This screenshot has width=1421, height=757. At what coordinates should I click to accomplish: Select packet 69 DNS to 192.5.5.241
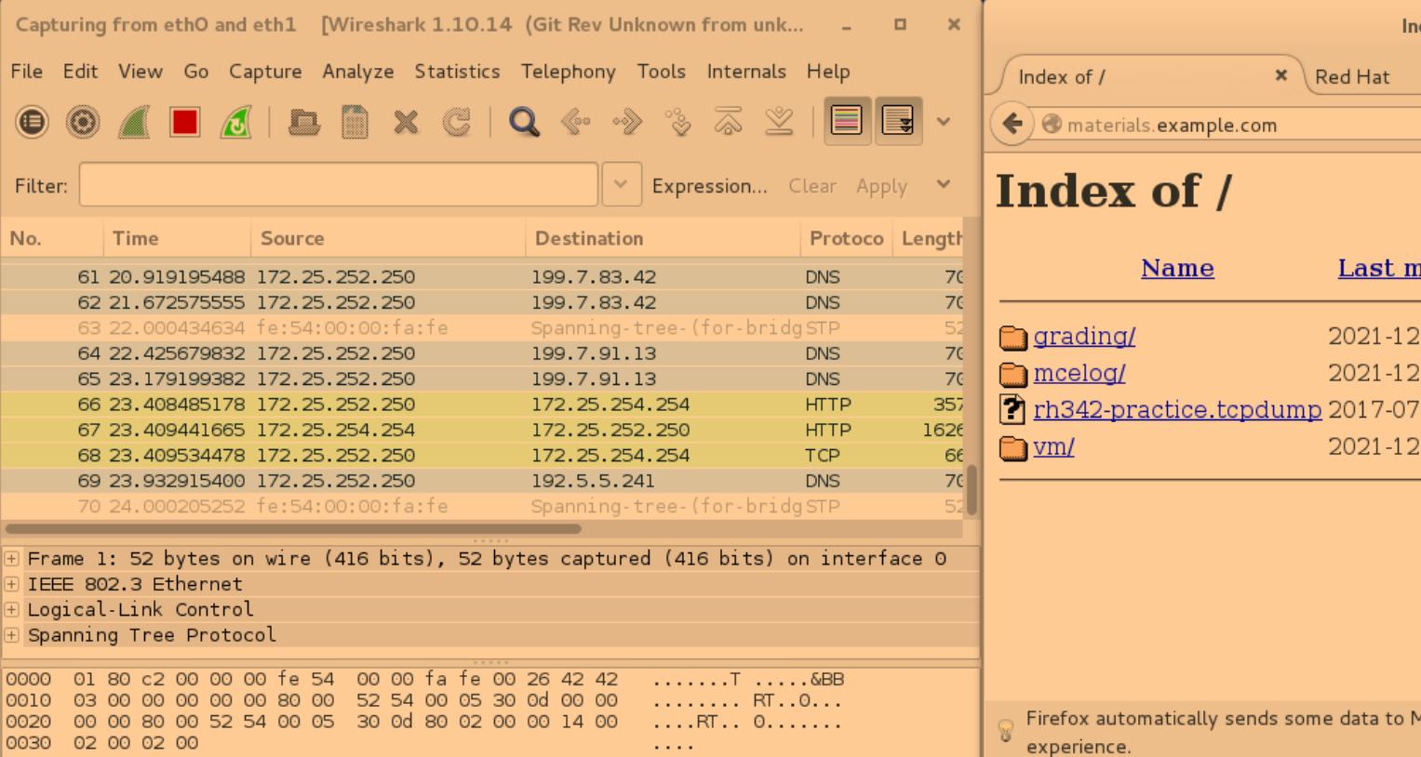482,481
